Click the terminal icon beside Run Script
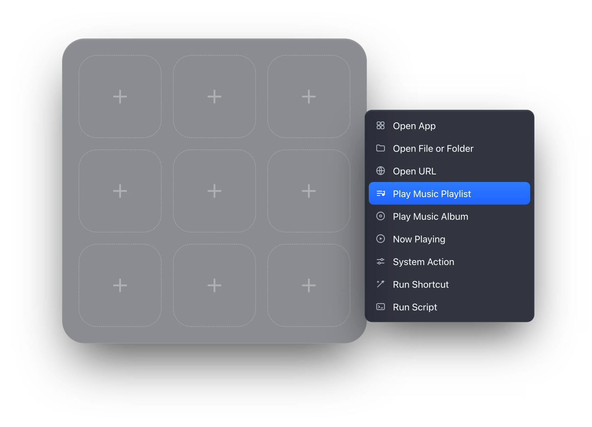This screenshot has height=427, width=592. [381, 307]
